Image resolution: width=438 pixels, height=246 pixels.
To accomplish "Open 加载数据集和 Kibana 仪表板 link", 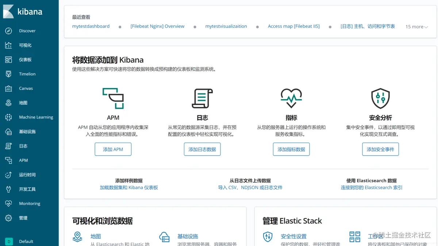I will pyautogui.click(x=129, y=188).
